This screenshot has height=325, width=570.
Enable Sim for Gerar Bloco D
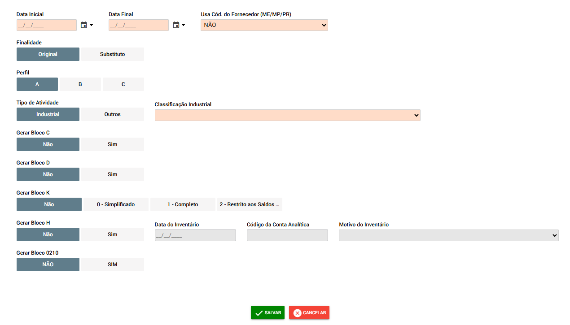[x=112, y=174]
